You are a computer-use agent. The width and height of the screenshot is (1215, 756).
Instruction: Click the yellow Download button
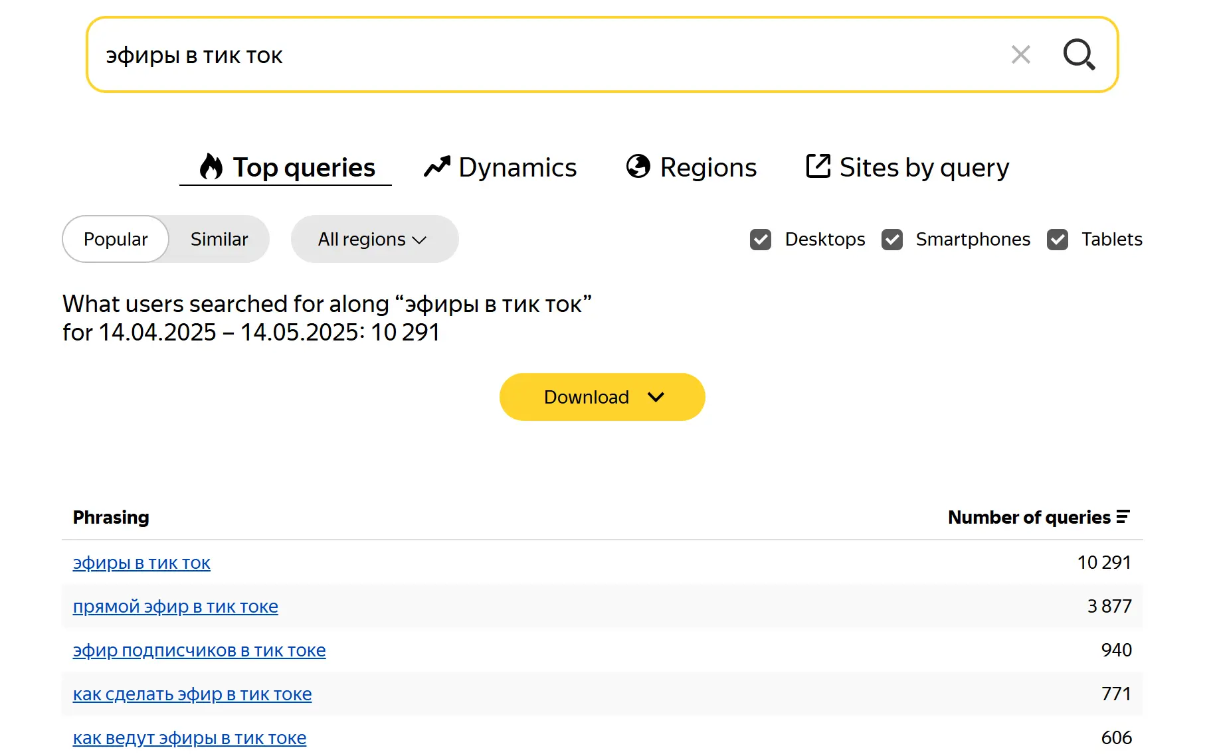602,397
